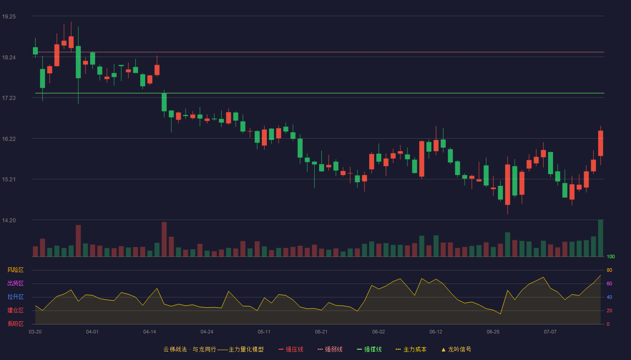631x360 pixels.
Task: Click the orange 80 indicator scale value
Action: (x=609, y=270)
